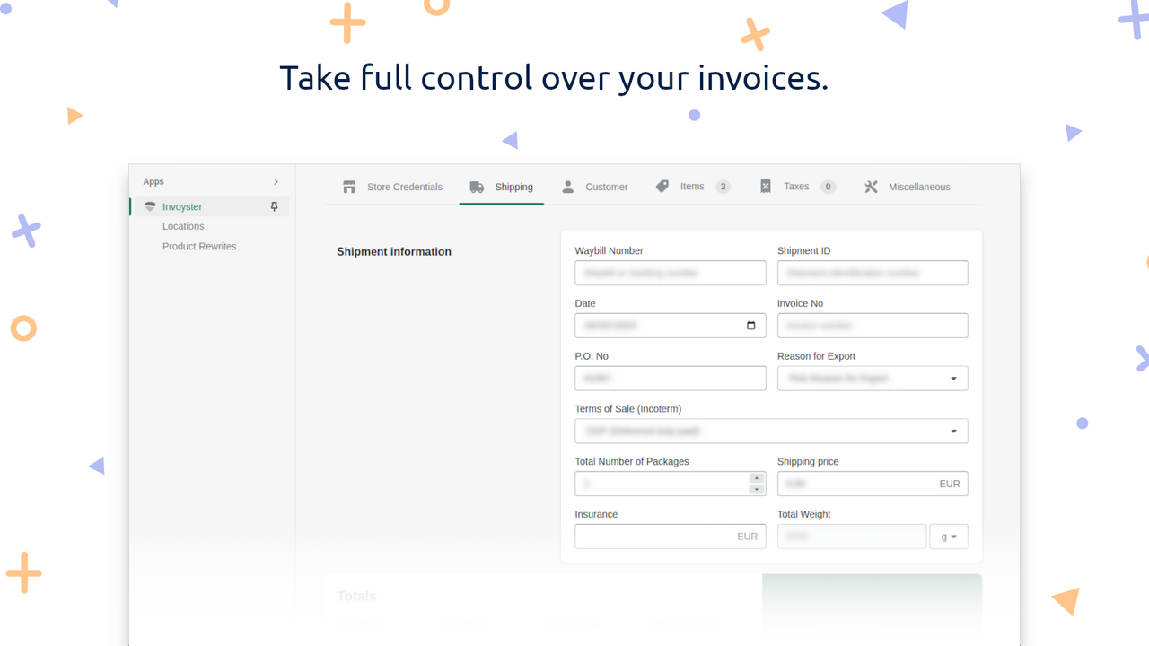Select the Shipping tab
1149x646 pixels.
502,187
